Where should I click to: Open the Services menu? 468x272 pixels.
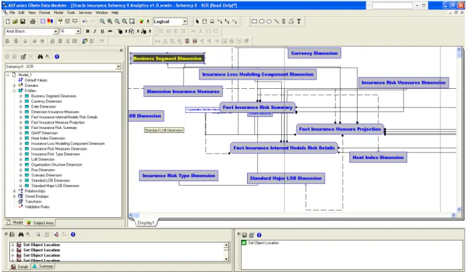(85, 13)
